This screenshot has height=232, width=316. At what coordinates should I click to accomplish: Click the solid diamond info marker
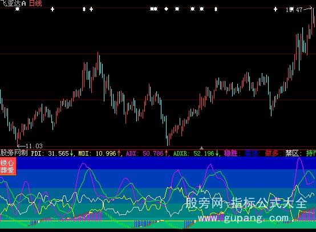pyautogui.click(x=166, y=9)
